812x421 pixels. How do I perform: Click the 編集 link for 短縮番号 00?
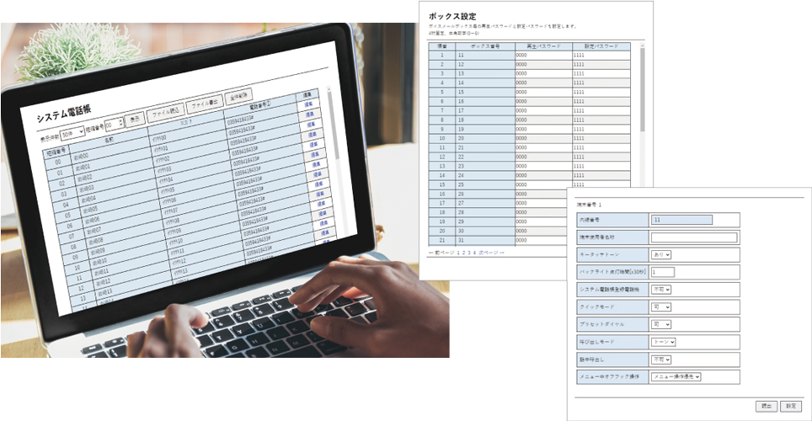(308, 104)
